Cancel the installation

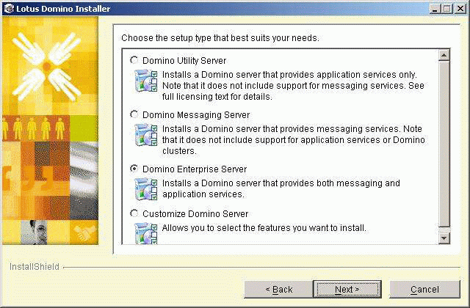click(424, 290)
